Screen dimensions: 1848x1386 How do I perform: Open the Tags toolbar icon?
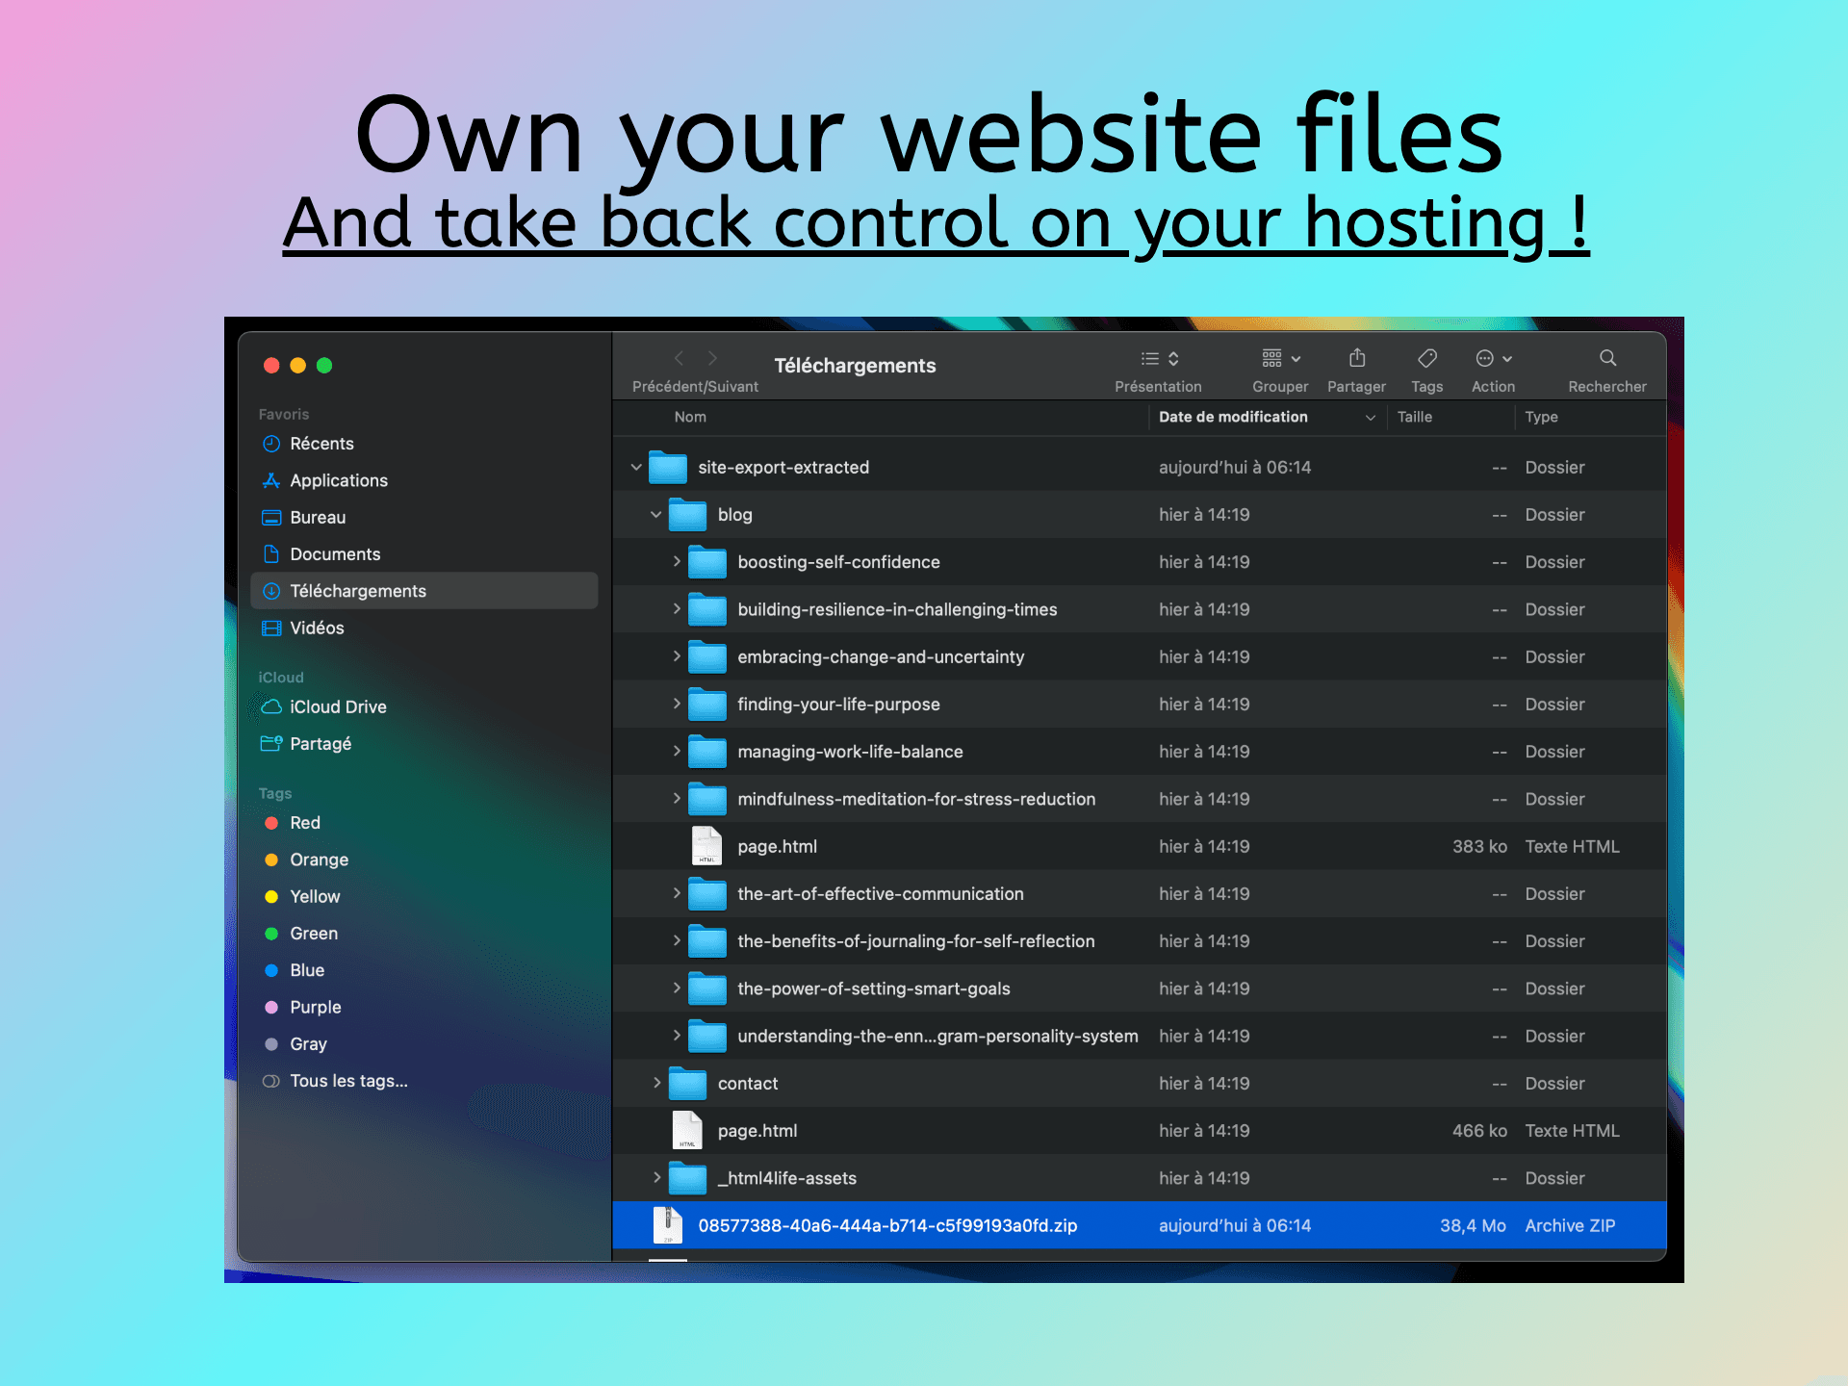(x=1426, y=358)
